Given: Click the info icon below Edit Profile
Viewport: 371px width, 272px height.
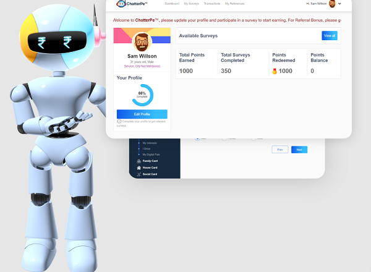Looking at the screenshot, I should pos(119,121).
